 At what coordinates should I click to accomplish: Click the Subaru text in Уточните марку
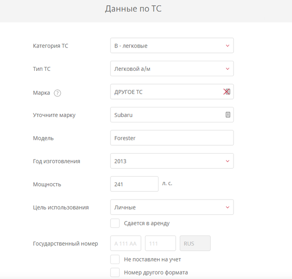point(123,115)
